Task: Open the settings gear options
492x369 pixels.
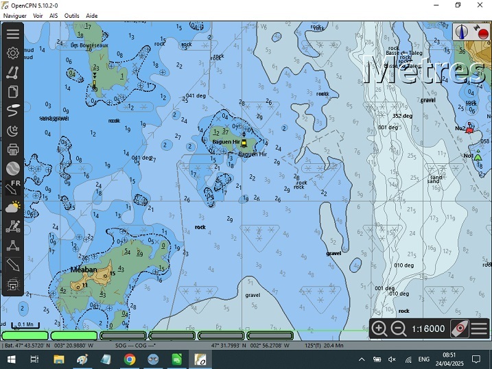Action: [x=13, y=53]
